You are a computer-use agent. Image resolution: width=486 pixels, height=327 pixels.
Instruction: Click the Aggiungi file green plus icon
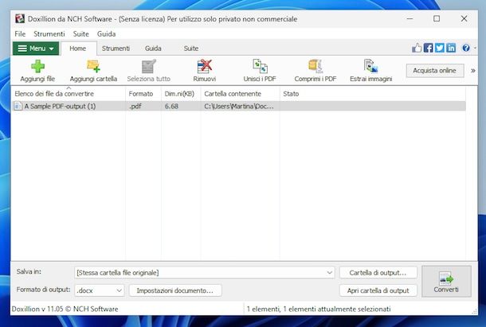coord(37,66)
